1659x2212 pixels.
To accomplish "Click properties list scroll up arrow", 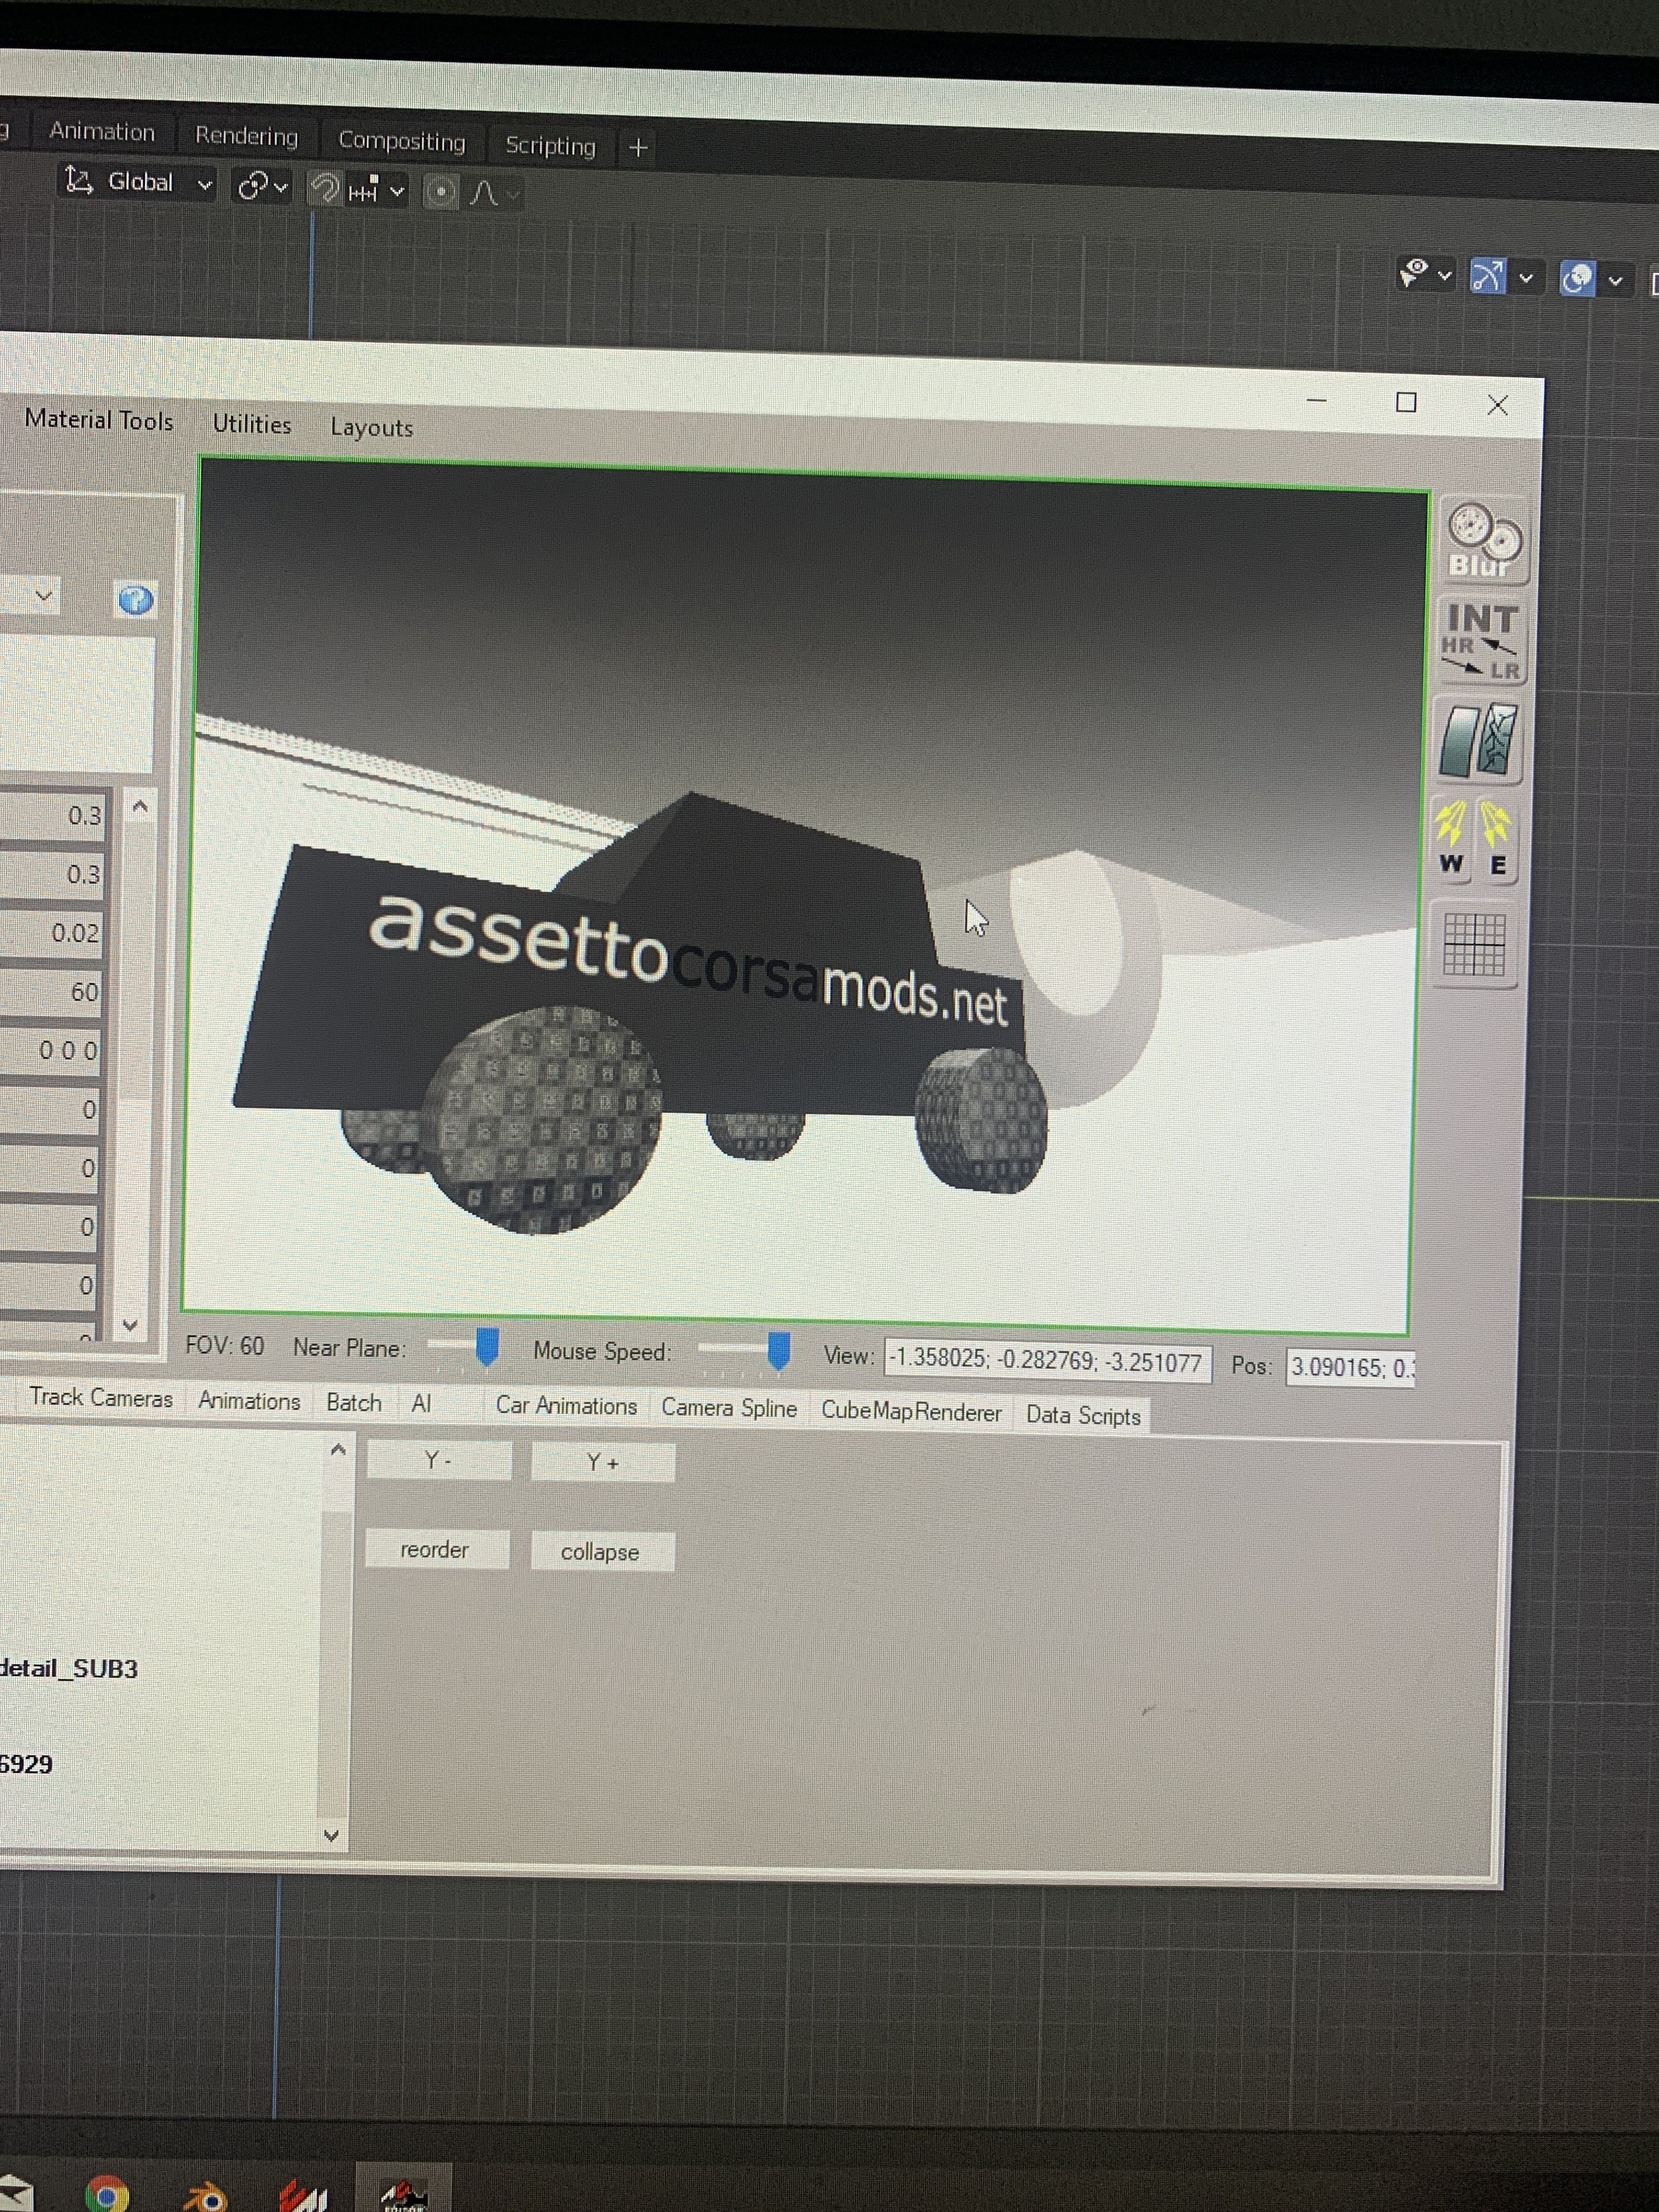I will 140,806.
